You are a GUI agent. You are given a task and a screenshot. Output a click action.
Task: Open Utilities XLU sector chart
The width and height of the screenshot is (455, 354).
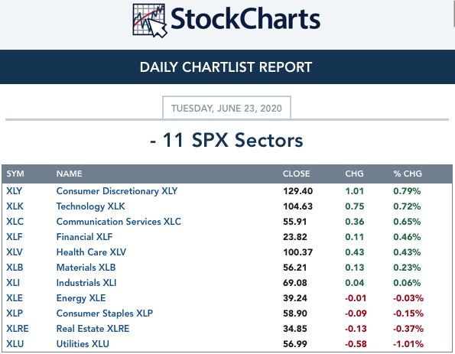[83, 344]
